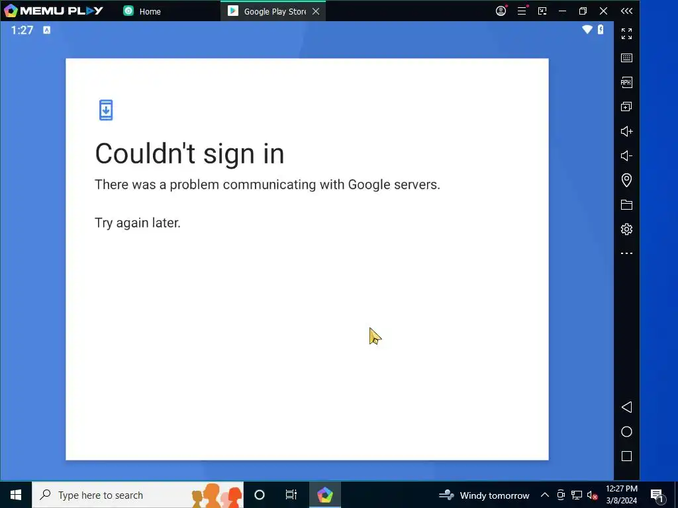Click the 1:27 Android clock
The width and height of the screenshot is (678, 508).
click(22, 30)
